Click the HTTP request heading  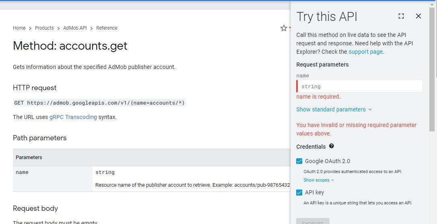point(35,88)
